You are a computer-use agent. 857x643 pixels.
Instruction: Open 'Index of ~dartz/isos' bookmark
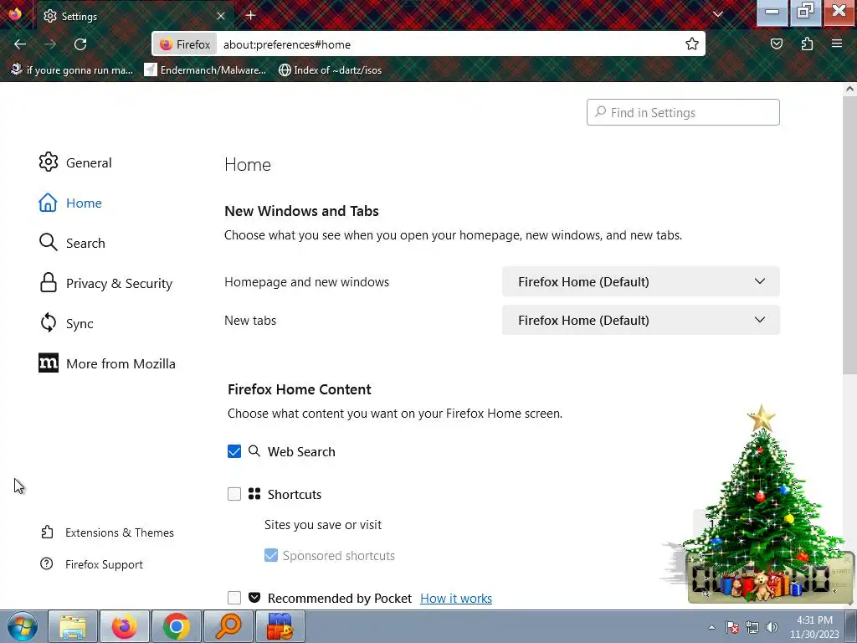[330, 70]
